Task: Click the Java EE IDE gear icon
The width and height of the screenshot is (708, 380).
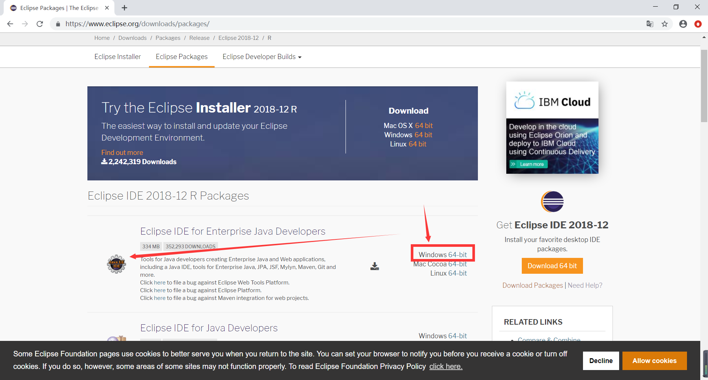Action: [x=117, y=264]
